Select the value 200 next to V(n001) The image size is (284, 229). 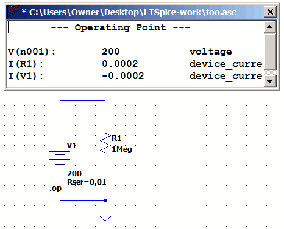[111, 52]
